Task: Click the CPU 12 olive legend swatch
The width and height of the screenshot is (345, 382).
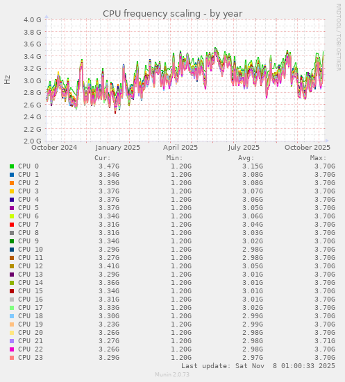Action: (x=12, y=266)
